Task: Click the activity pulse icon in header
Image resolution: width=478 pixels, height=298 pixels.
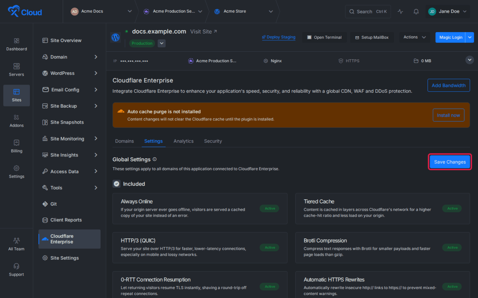Action: click(400, 12)
